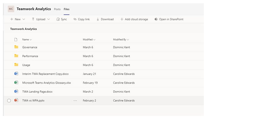The height and width of the screenshot is (118, 261).
Task: Open the Performance folder
Action: (x=30, y=56)
